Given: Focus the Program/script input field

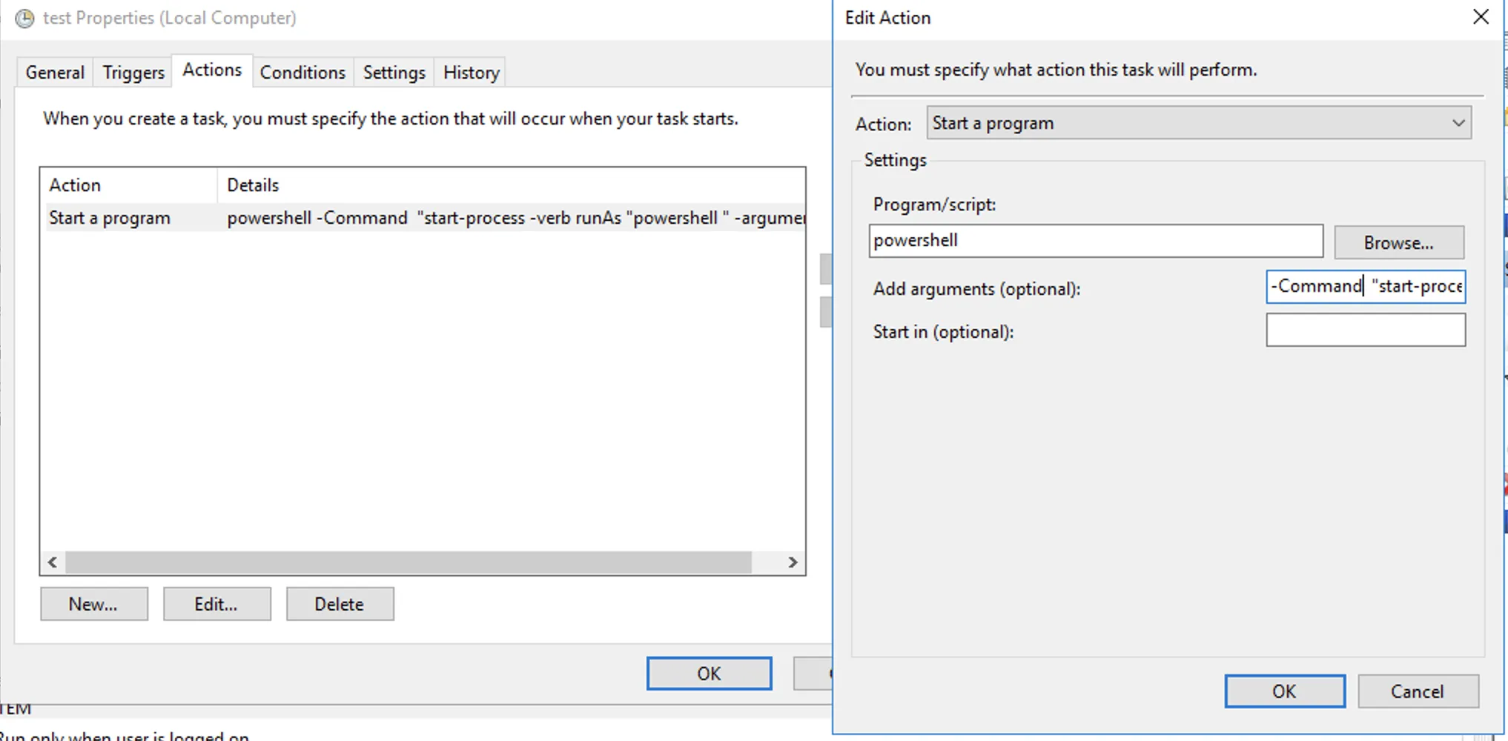Looking at the screenshot, I should (x=1096, y=241).
